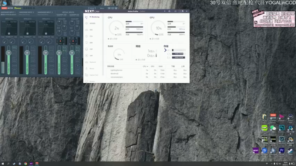Screen dimensions: 296x166
Task: Click Hardware Input 2 fader gain knob
Action: click(x=27, y=53)
